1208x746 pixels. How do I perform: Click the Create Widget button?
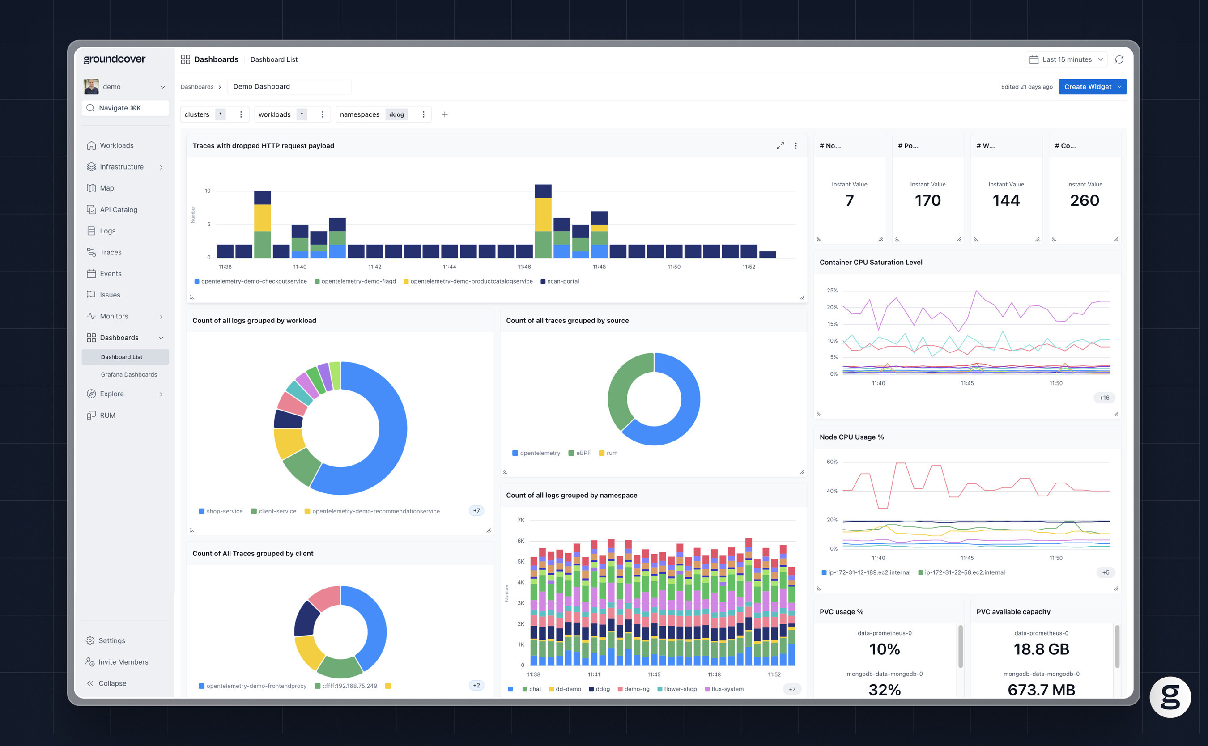click(x=1087, y=87)
